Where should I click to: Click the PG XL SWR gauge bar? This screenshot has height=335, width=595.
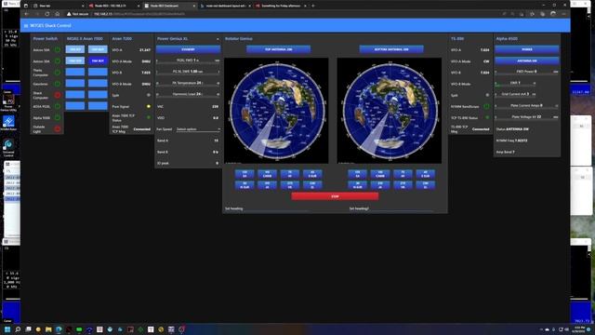[188, 72]
